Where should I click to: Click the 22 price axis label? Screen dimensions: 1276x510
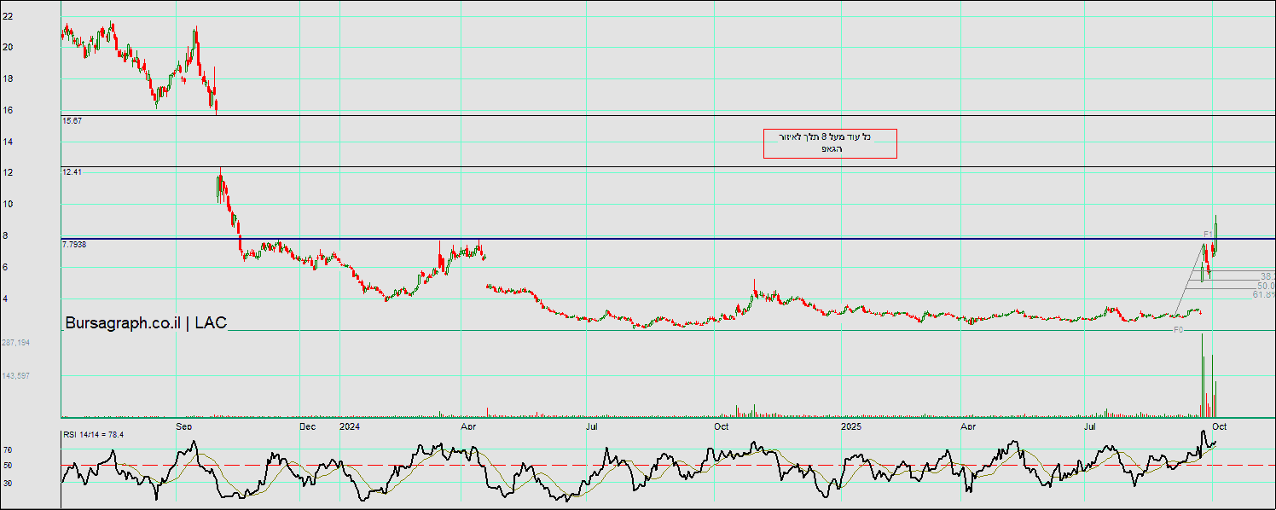(x=7, y=15)
